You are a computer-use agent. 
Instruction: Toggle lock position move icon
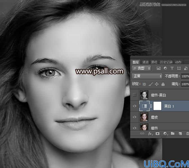pyautogui.click(x=157, y=84)
